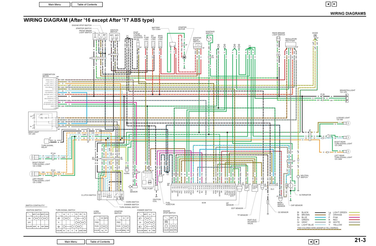The height and width of the screenshot is (246, 376).
Task: Click the 'CLUTCH SWITCH' label
Action: 88,195
